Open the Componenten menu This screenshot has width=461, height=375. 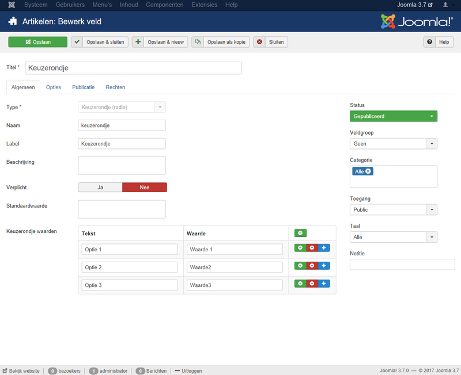(x=165, y=5)
